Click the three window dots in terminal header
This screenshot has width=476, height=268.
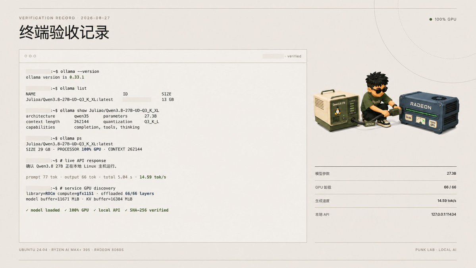pyautogui.click(x=30, y=56)
